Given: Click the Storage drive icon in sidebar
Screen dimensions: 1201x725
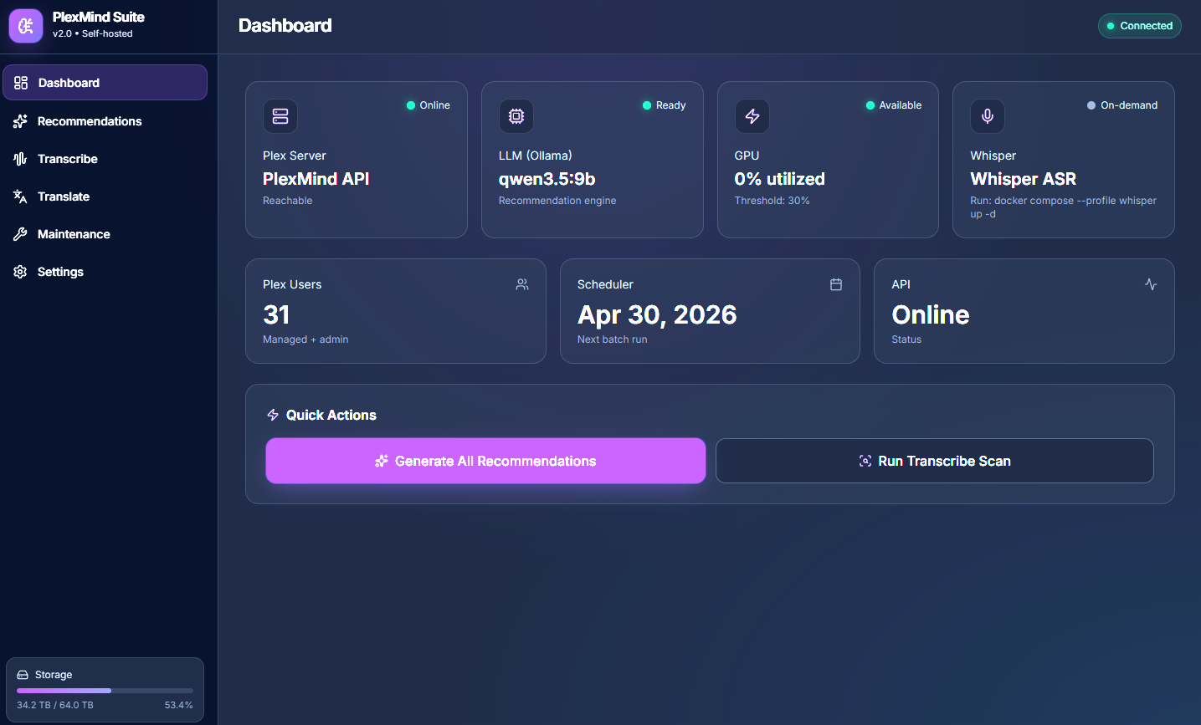Looking at the screenshot, I should pyautogui.click(x=23, y=675).
